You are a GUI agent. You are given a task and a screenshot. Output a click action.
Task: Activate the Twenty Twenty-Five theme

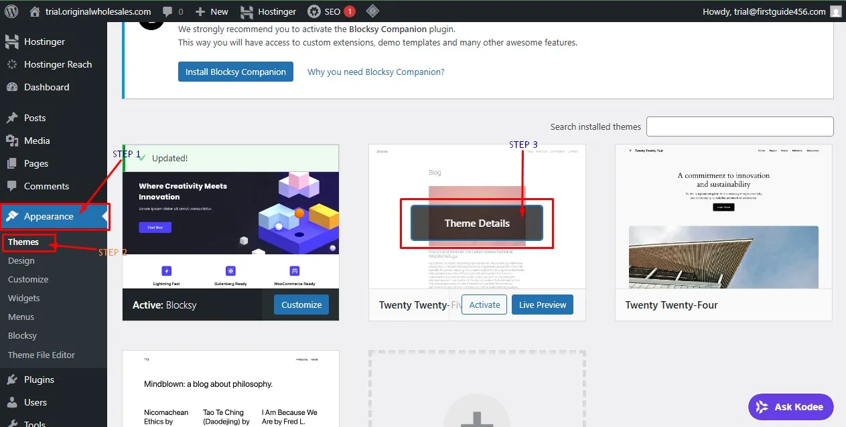484,305
